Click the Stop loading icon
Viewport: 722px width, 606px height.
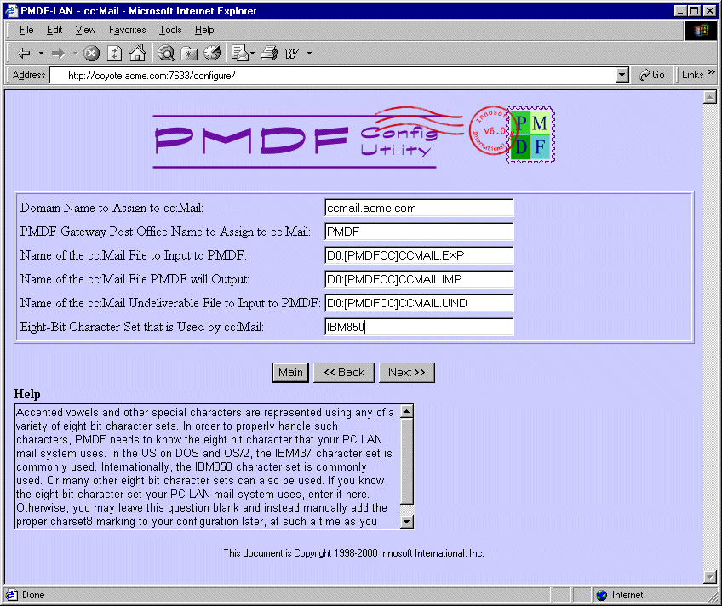click(92, 53)
